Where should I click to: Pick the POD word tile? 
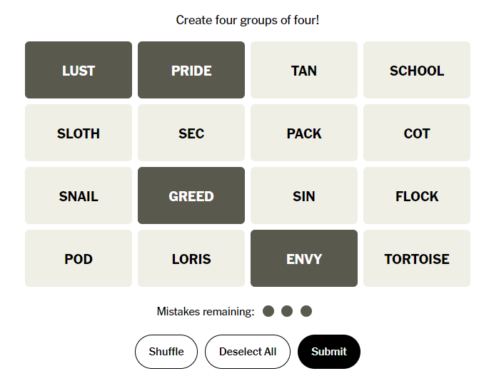[79, 258]
